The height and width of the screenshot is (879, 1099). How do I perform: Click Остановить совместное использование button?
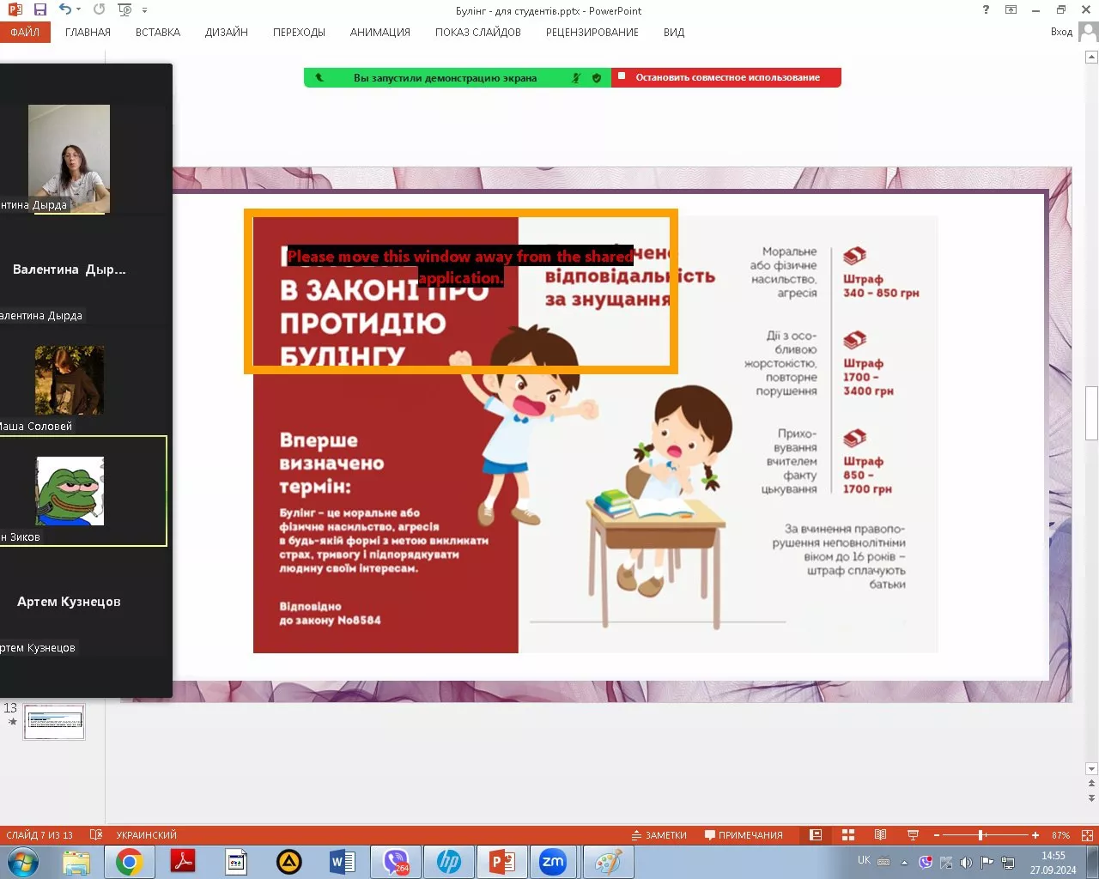point(726,77)
